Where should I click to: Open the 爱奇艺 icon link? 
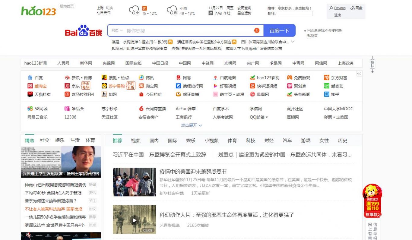pyautogui.click(x=327, y=86)
